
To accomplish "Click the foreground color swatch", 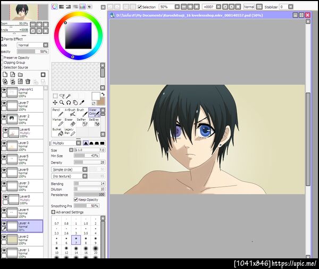I will 96,96.
